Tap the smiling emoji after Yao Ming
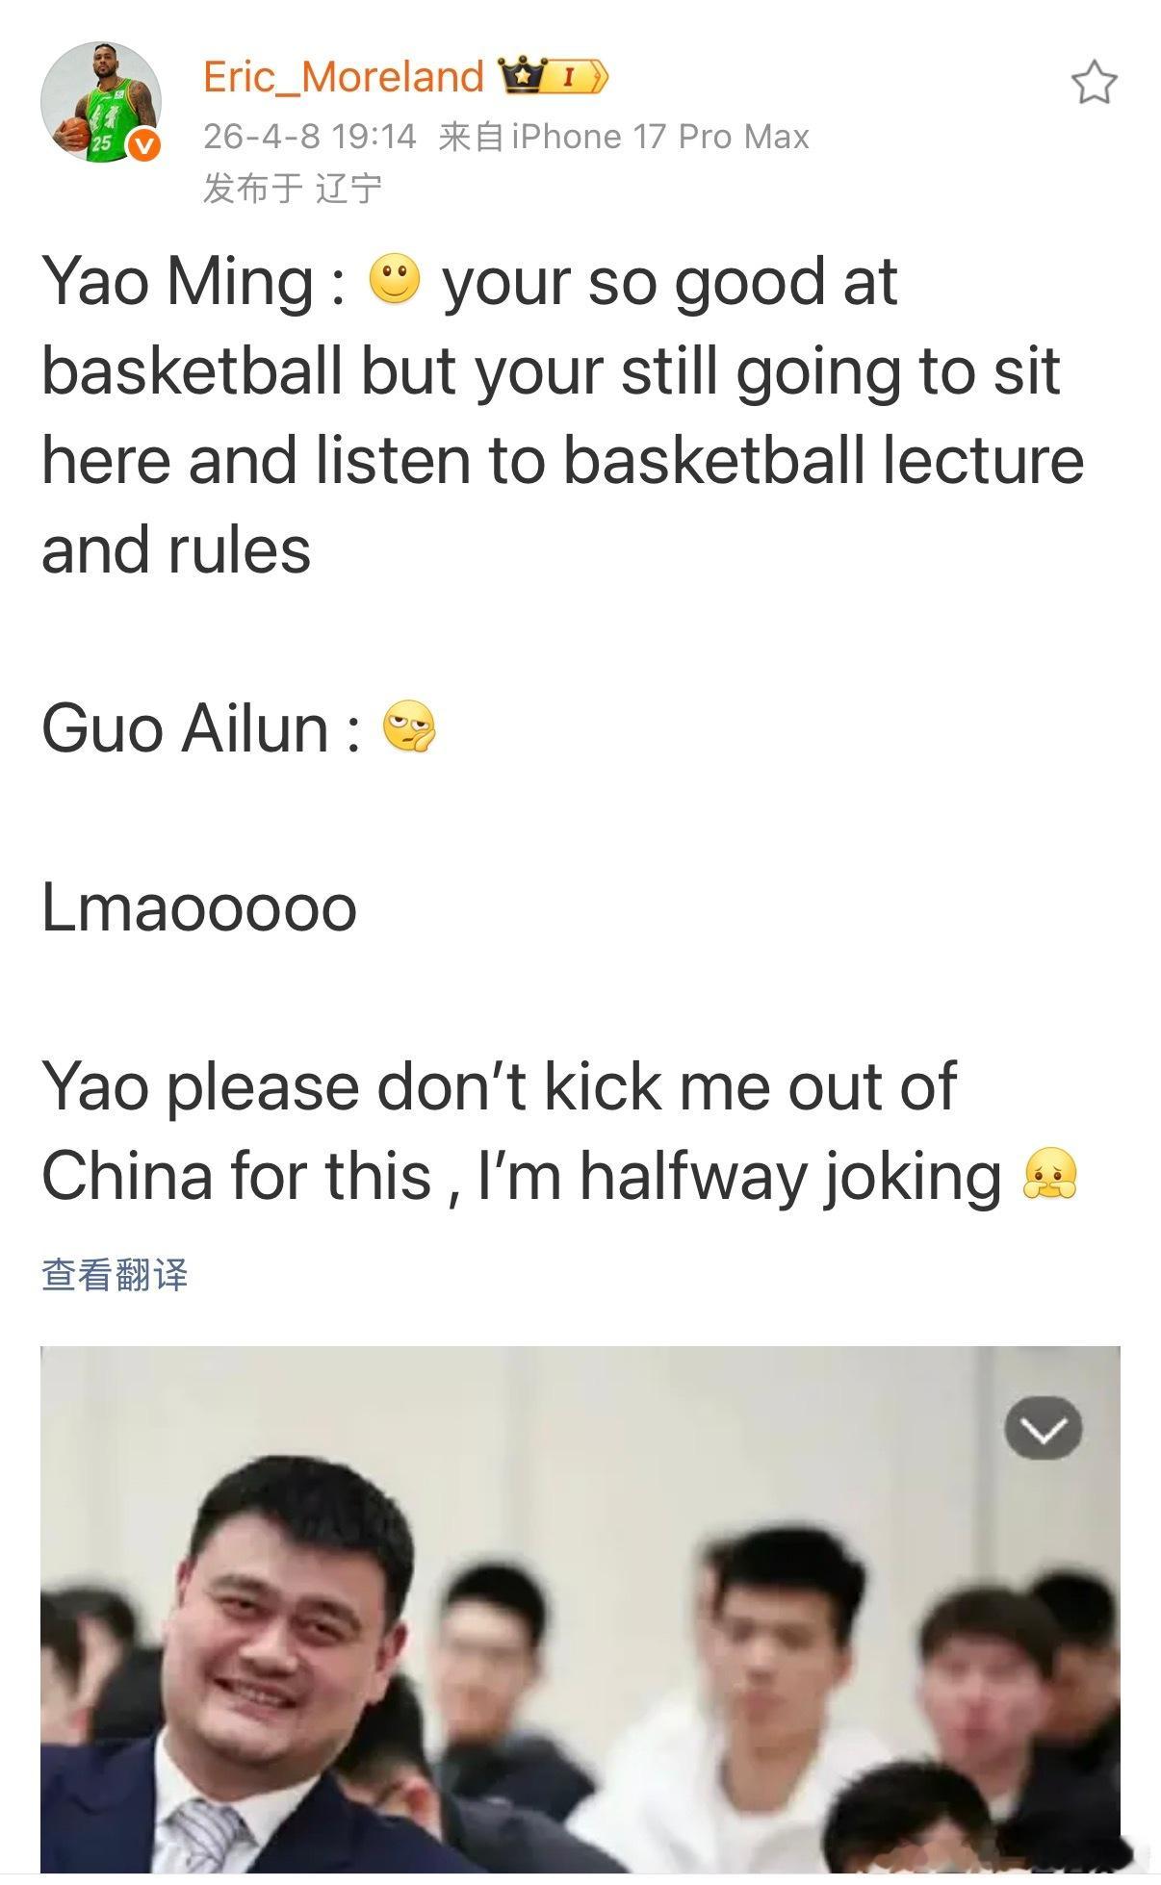Viewport: 1161px width, 1885px height. click(395, 280)
